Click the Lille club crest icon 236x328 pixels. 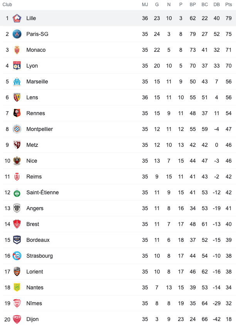click(x=17, y=18)
